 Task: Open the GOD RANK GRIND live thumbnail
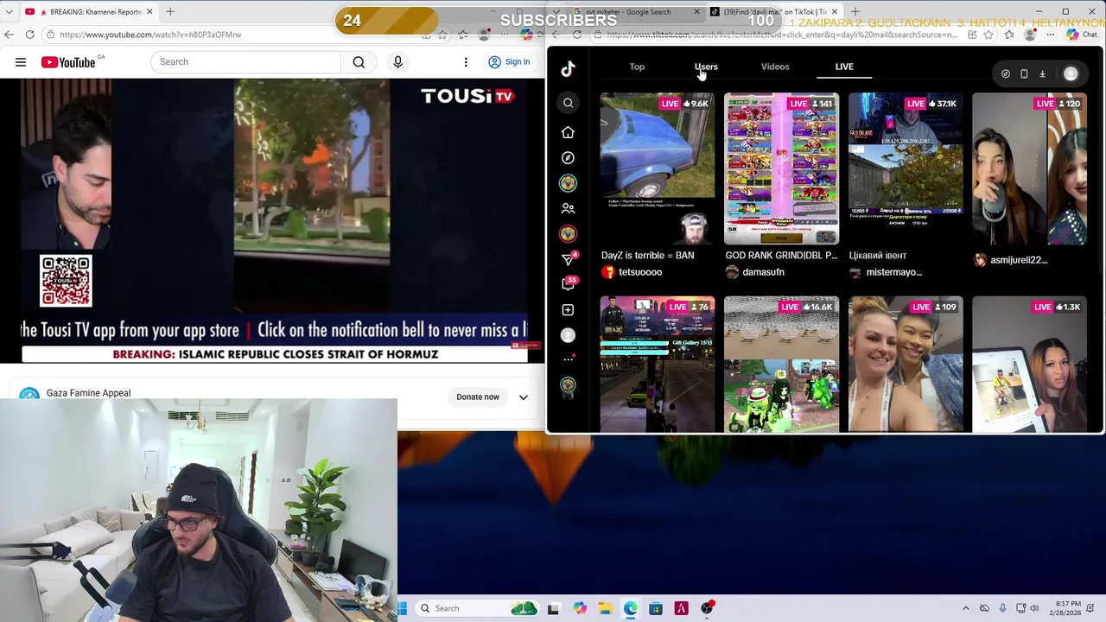coord(781,168)
